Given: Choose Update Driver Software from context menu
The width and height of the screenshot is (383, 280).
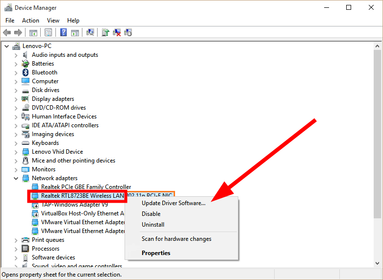Looking at the screenshot, I should coord(181,203).
